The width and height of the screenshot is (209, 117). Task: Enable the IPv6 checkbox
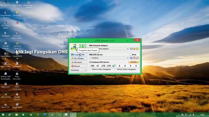click(x=131, y=55)
